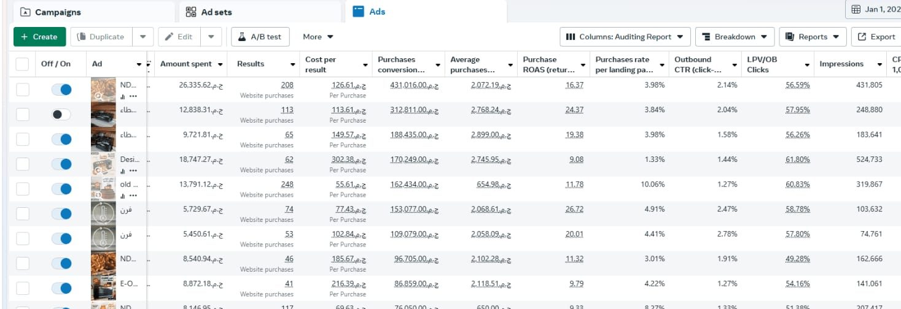This screenshot has width=901, height=309.
Task: Open the More dropdown menu
Action: 318,37
